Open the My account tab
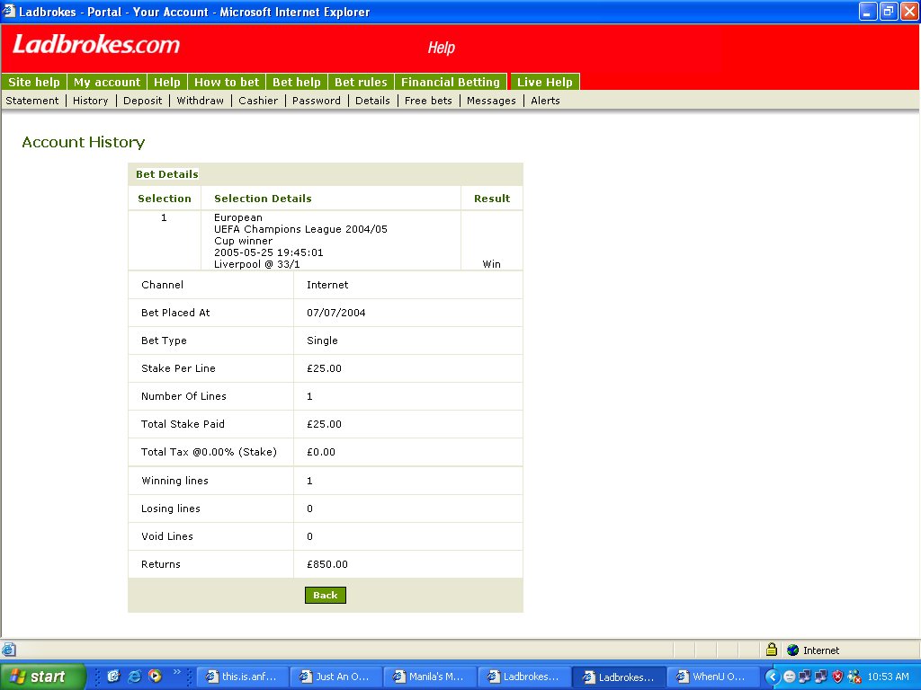This screenshot has height=690, width=921. pyautogui.click(x=107, y=82)
